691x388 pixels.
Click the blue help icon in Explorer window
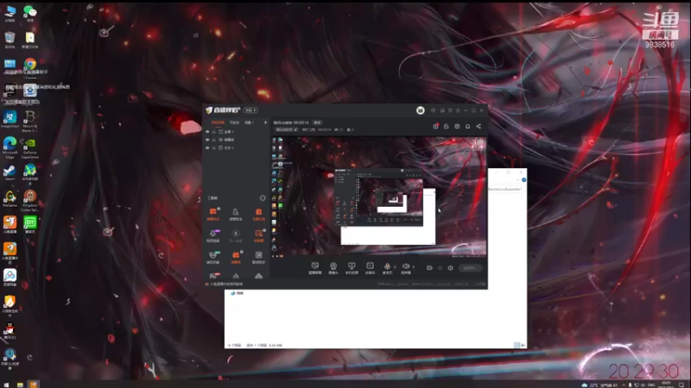pyautogui.click(x=523, y=180)
